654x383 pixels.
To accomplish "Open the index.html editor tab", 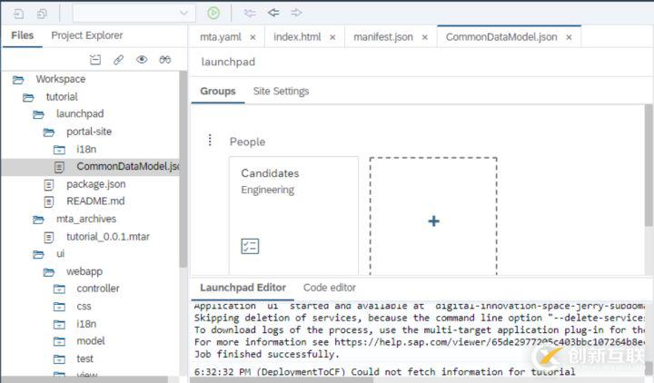I will [x=297, y=37].
